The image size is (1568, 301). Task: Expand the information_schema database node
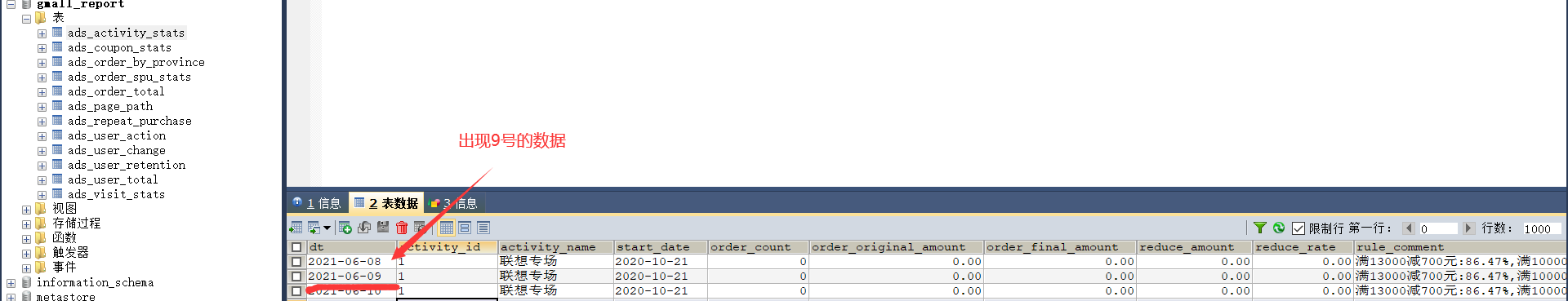coord(11,283)
